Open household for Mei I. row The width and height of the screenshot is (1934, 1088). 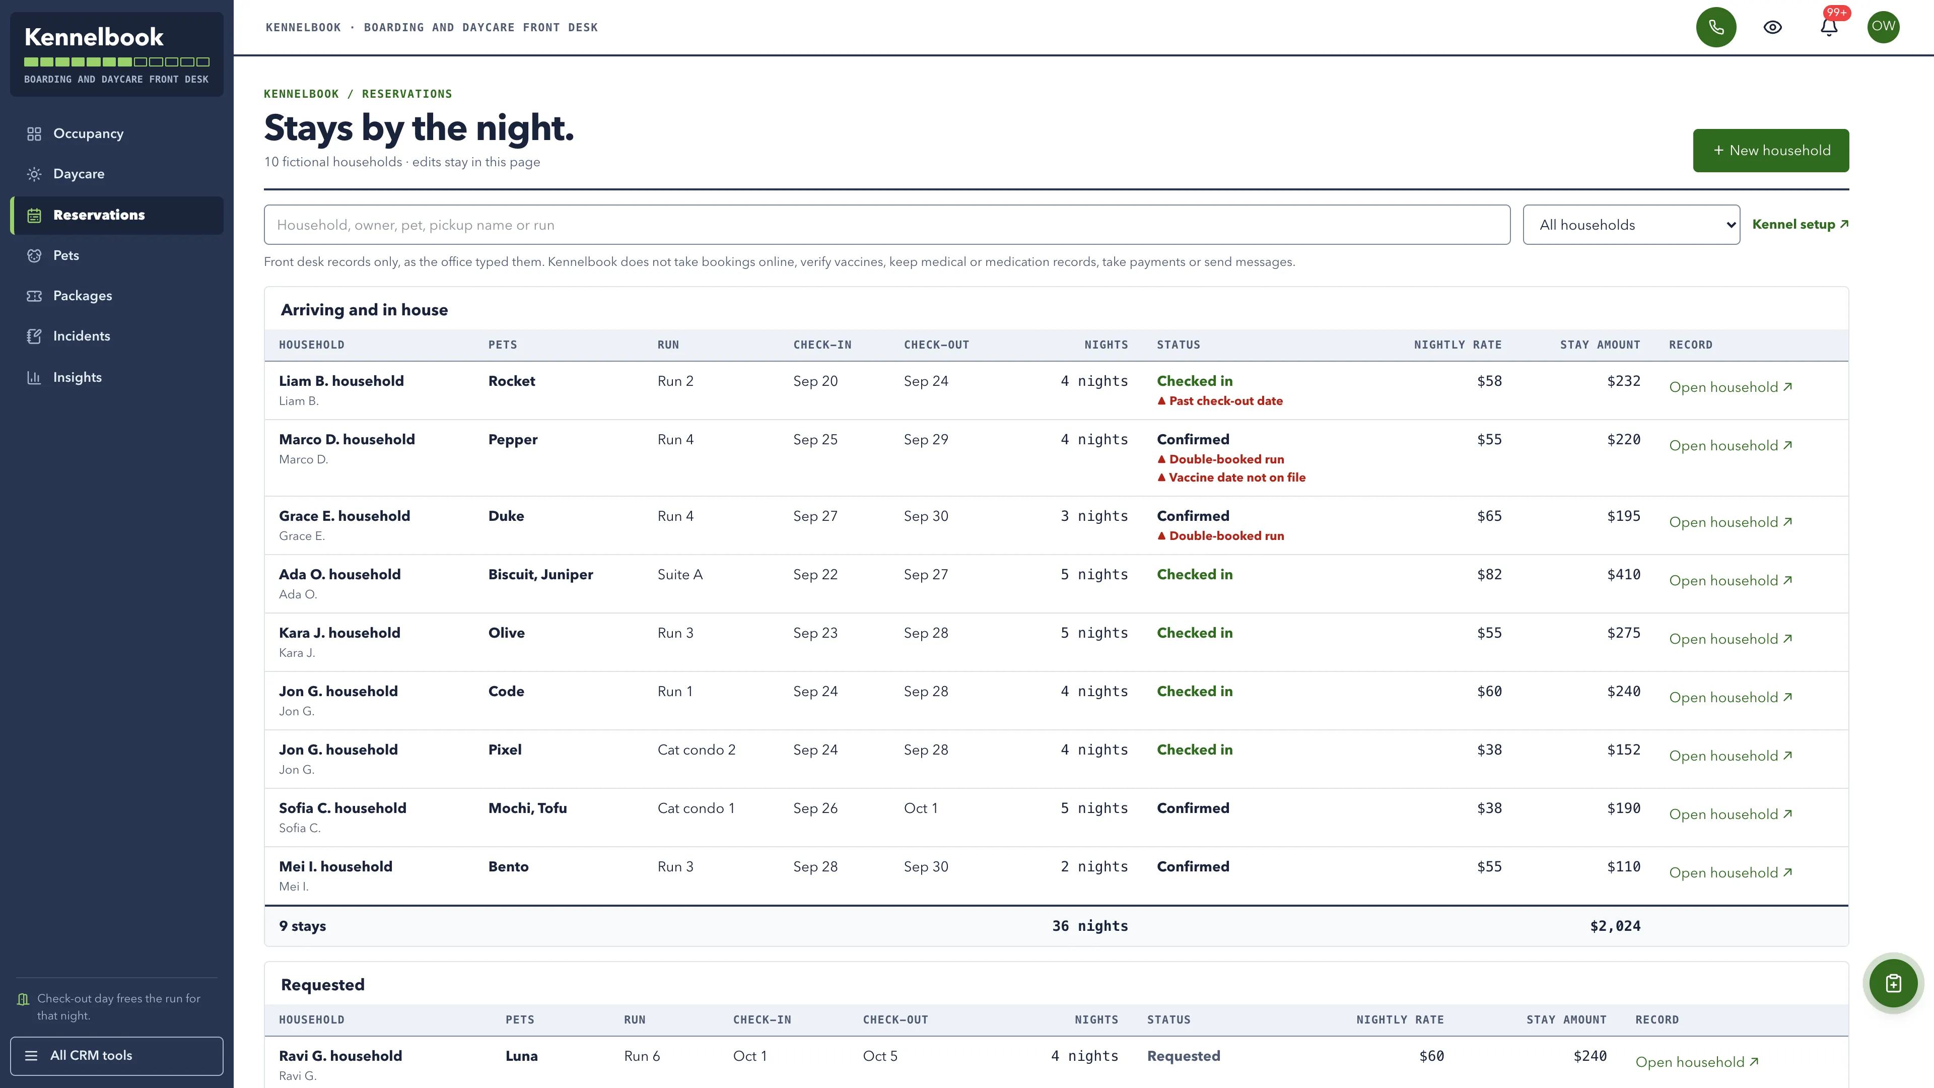[x=1730, y=873]
